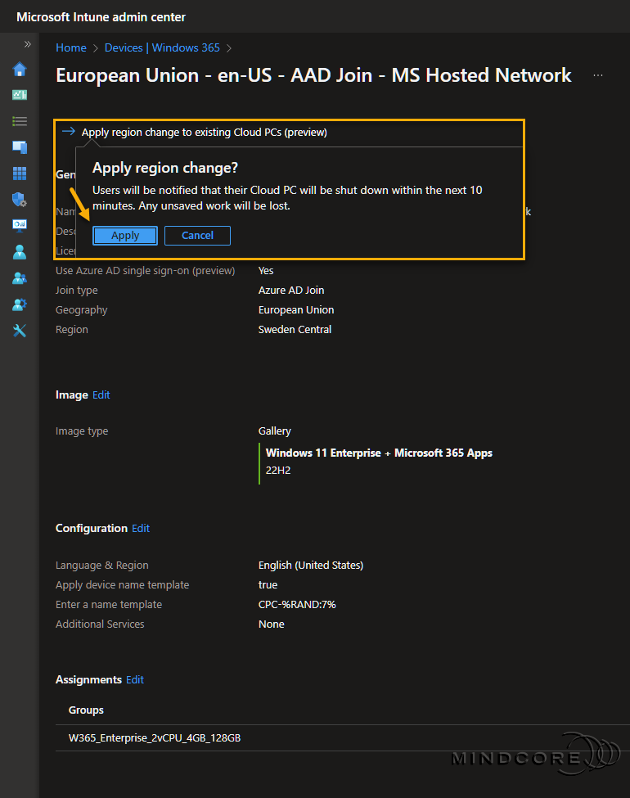Open Apps grid icon in sidebar
This screenshot has height=798, width=630.
(x=20, y=173)
